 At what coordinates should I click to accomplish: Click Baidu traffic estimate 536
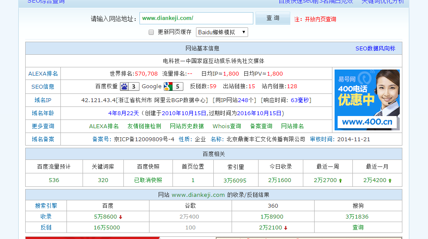[54, 180]
